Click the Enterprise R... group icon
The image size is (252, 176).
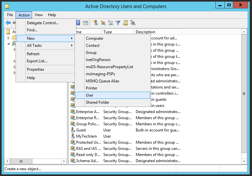[x=73, y=118]
